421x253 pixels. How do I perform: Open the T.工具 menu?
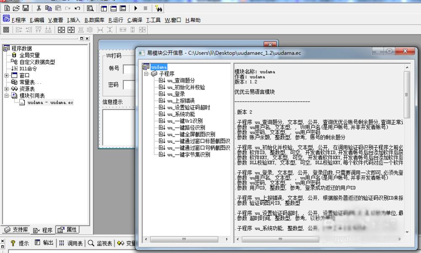pyautogui.click(x=153, y=20)
